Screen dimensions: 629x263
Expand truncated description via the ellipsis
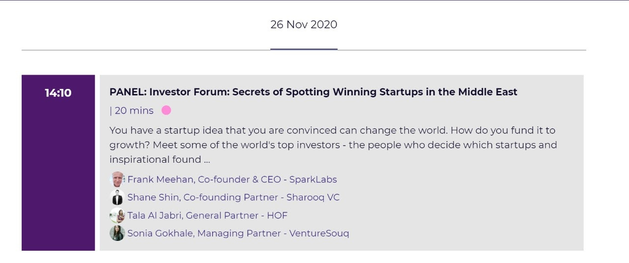click(x=207, y=160)
